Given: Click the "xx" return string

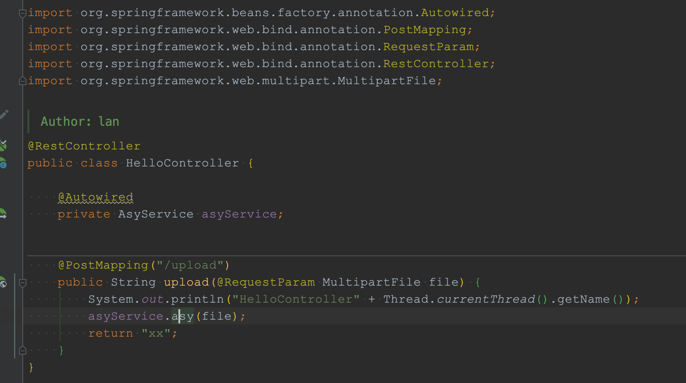Looking at the screenshot, I should click(x=156, y=333).
